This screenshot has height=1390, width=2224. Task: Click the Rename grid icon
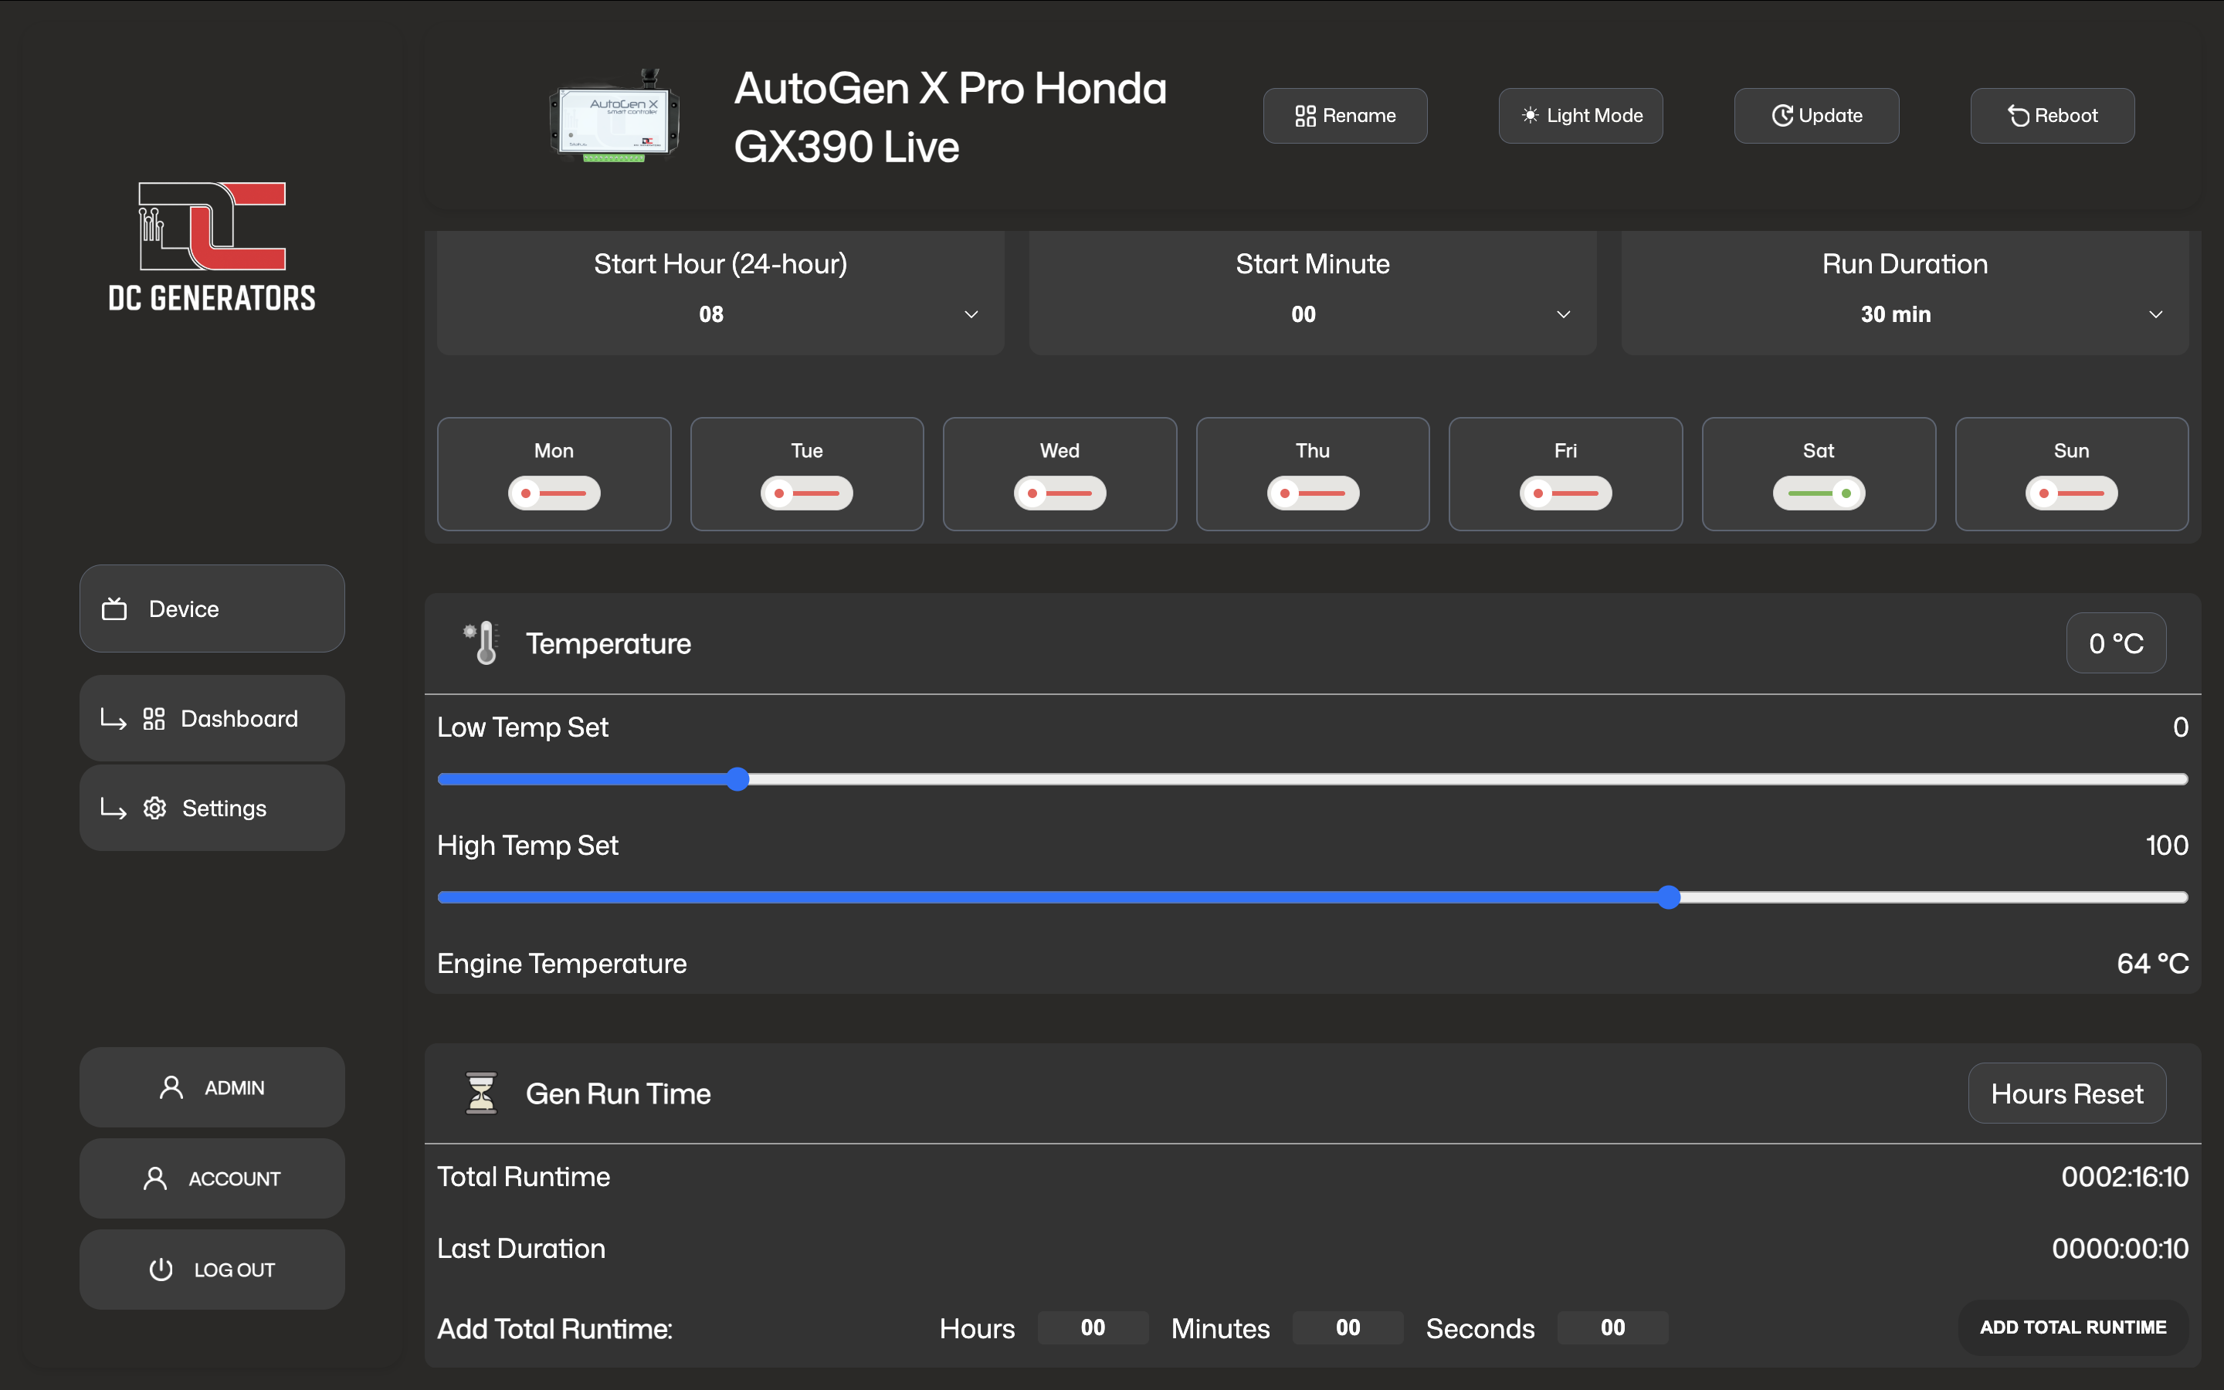point(1305,116)
